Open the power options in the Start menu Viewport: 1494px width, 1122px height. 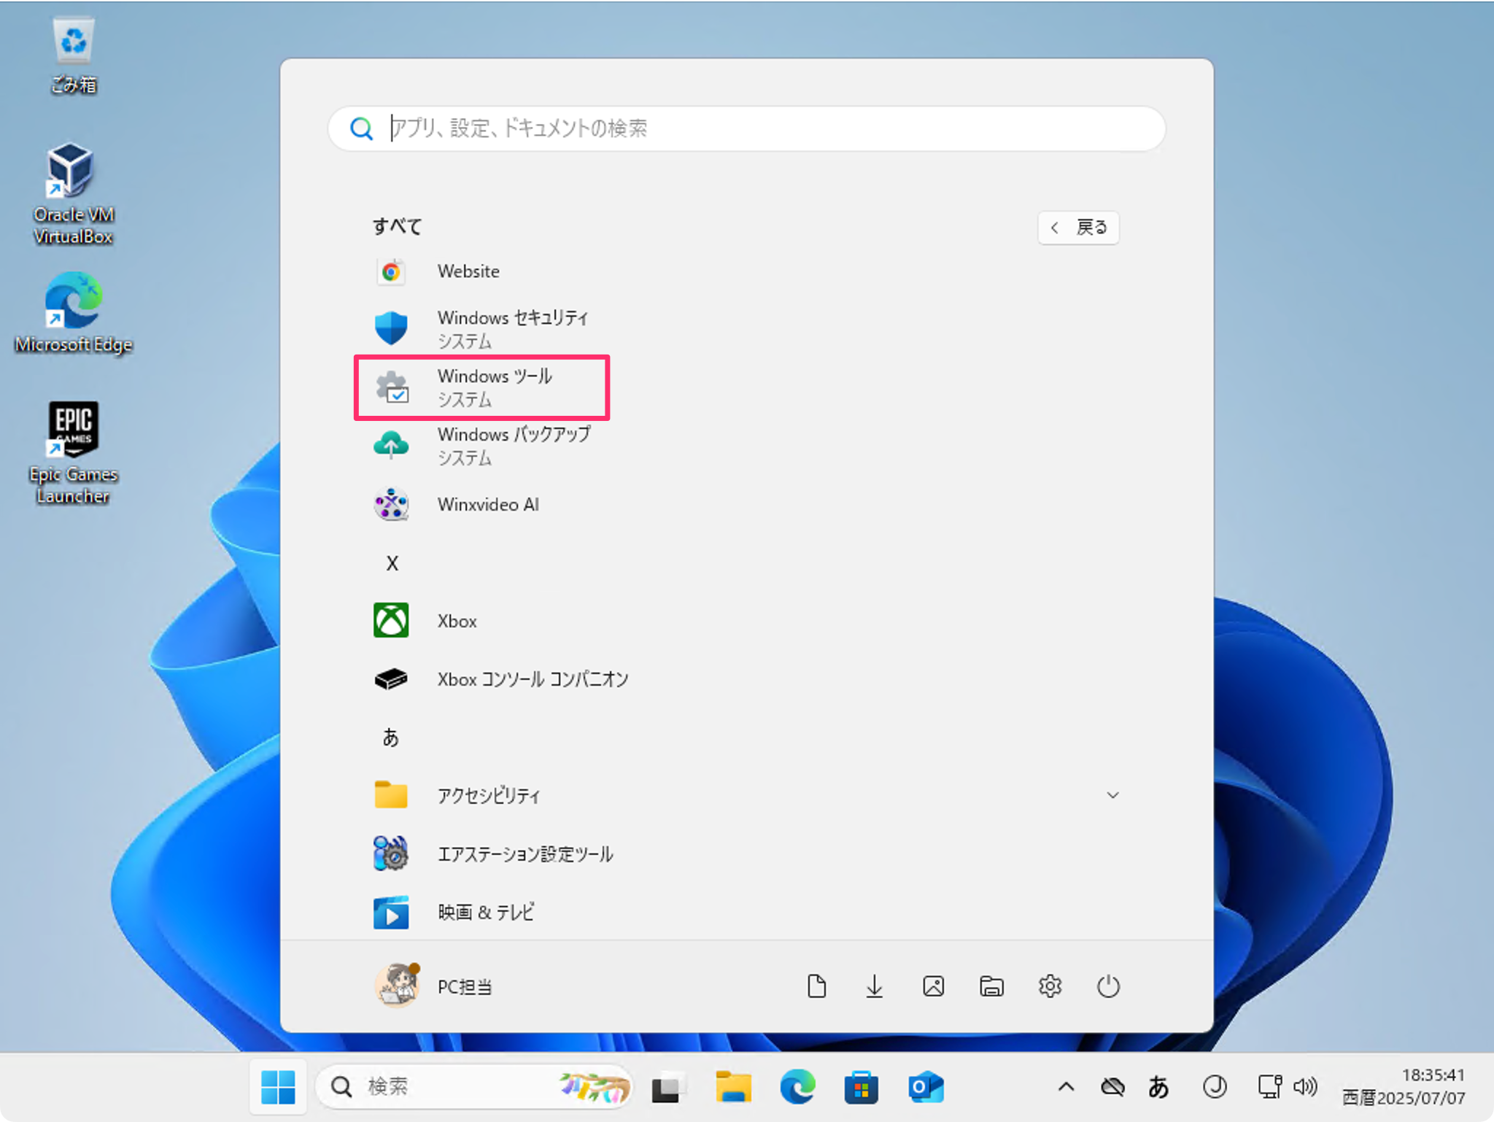1108,986
